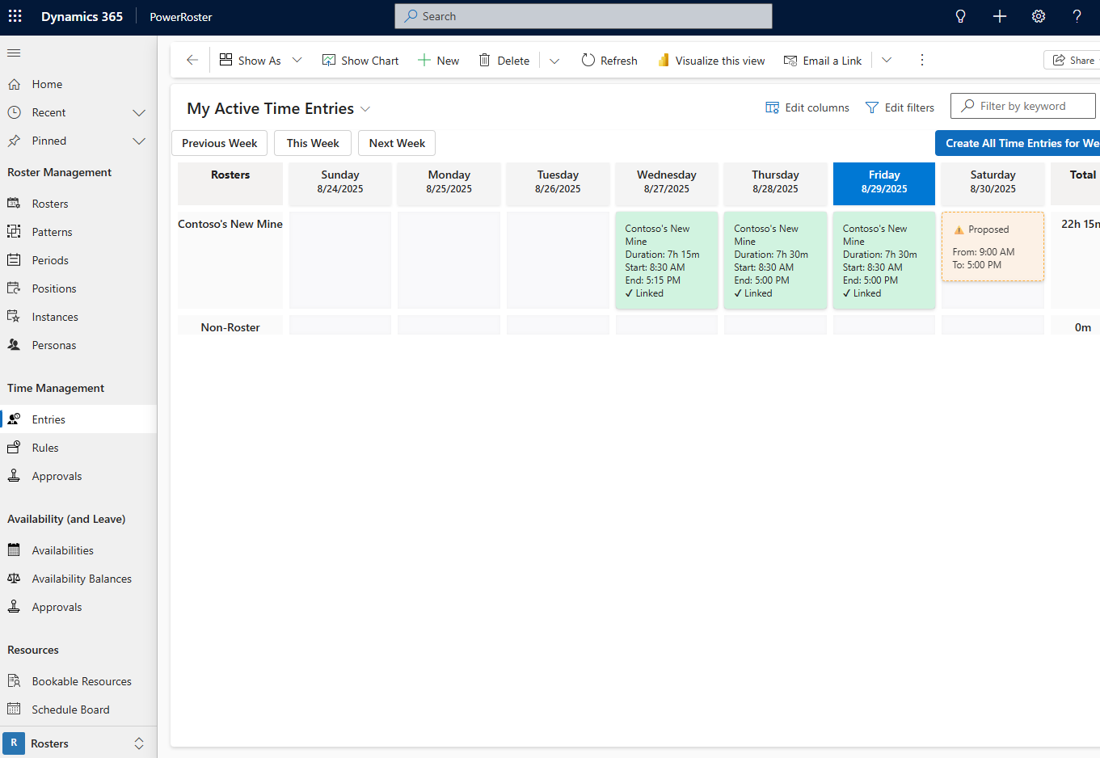Open Availability Balances
The image size is (1100, 758).
tap(78, 579)
